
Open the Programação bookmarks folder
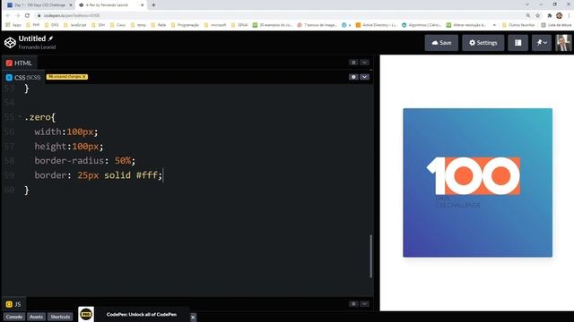point(185,25)
